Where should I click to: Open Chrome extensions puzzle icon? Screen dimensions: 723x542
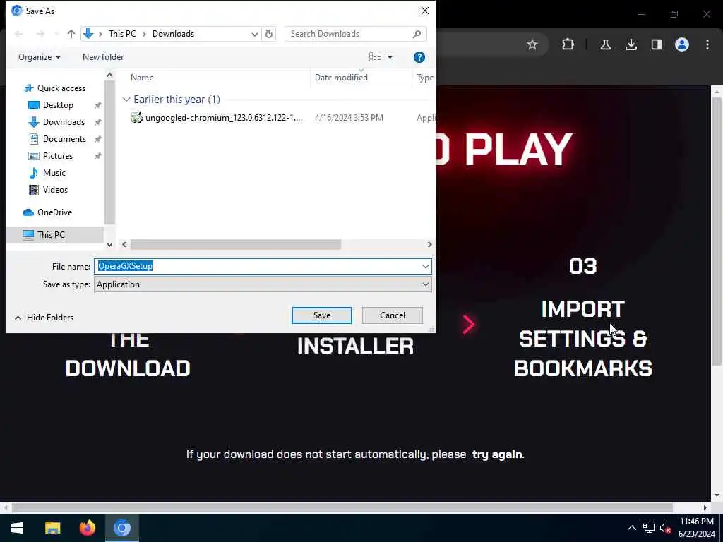point(568,44)
